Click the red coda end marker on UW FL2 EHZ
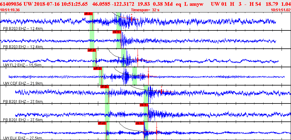291x140 pixels. coord(138,59)
